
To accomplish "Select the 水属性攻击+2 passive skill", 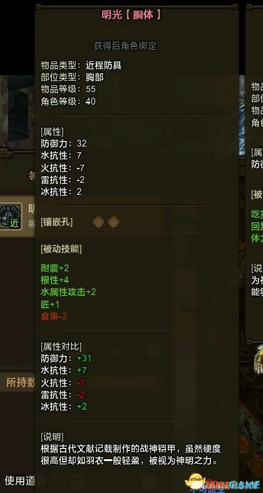I will coord(68,292).
